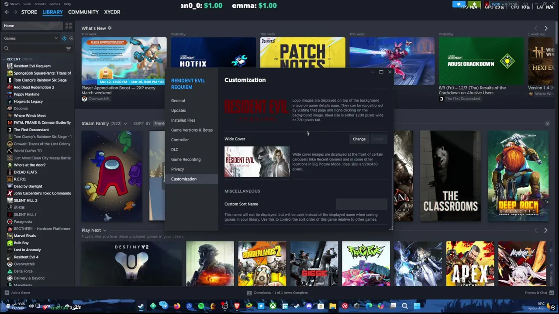Open the Xycdr account dropdown

[x=497, y=4]
